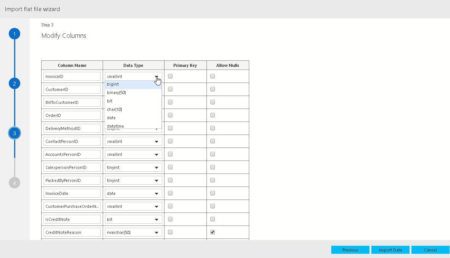The width and height of the screenshot is (450, 258).
Task: Uncheck Allow Nulls for CreditNoteReason
Action: pyautogui.click(x=213, y=232)
